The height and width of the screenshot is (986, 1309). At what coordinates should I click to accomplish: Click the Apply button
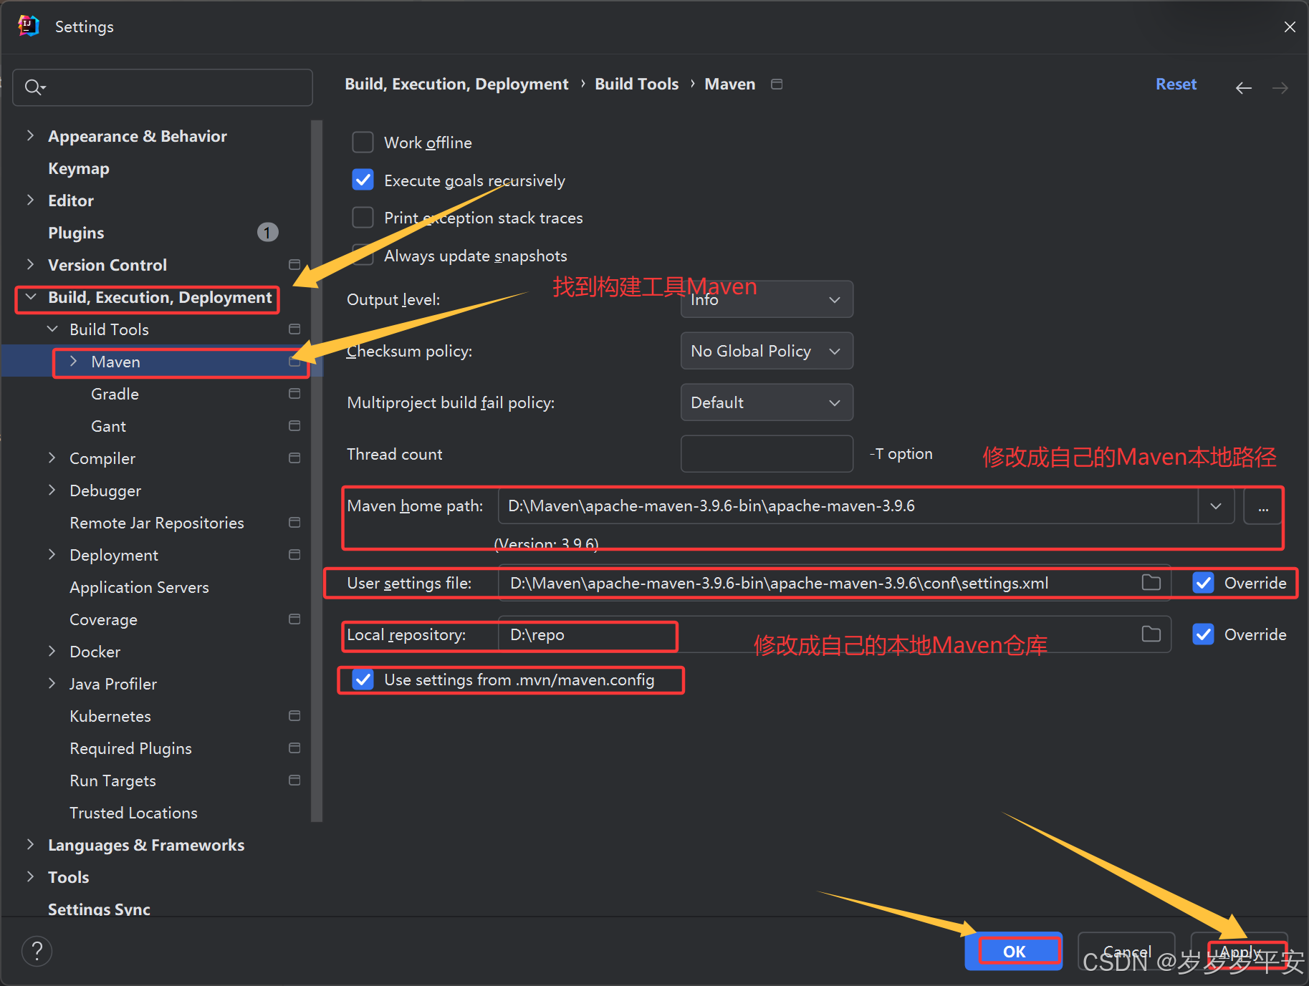click(1240, 952)
